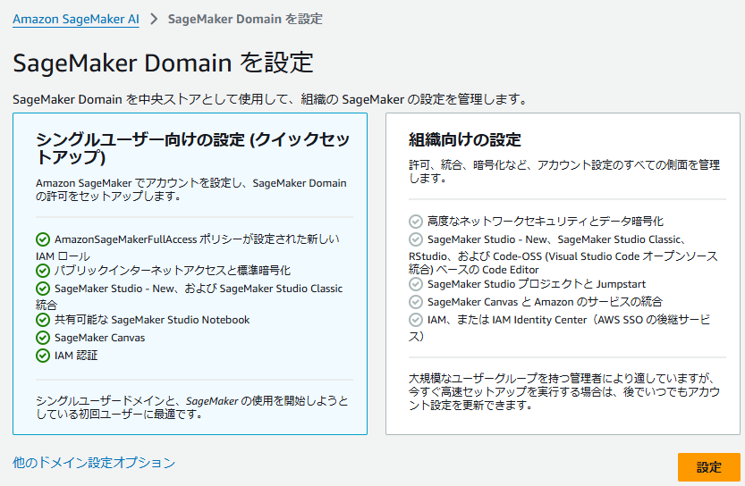Click the IAM 認証 list item text
The width and height of the screenshot is (745, 486).
pyautogui.click(x=76, y=356)
